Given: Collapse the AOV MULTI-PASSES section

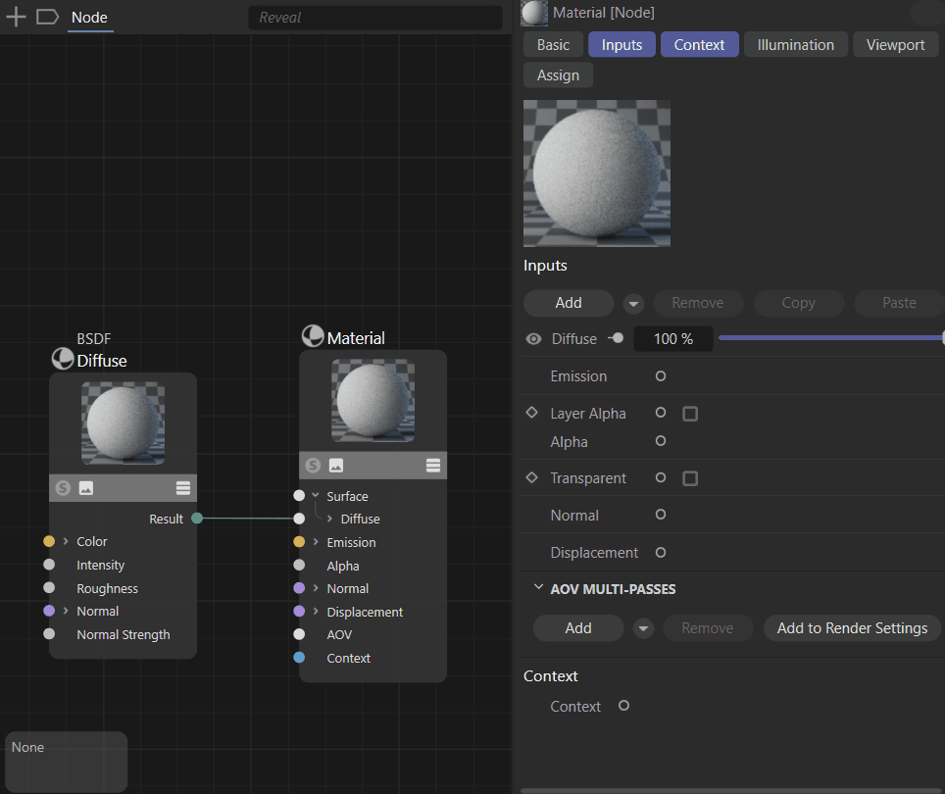Looking at the screenshot, I should click(538, 588).
